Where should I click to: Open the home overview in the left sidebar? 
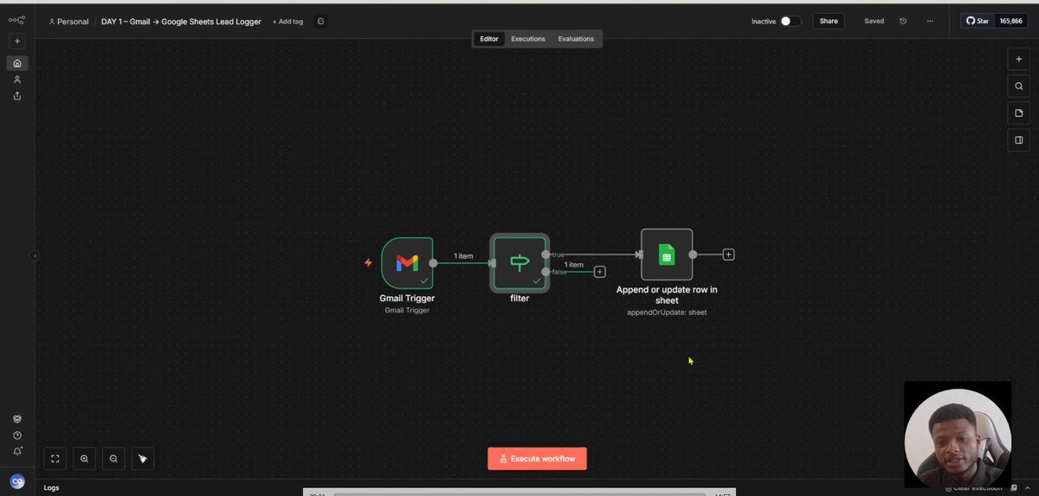tap(17, 63)
